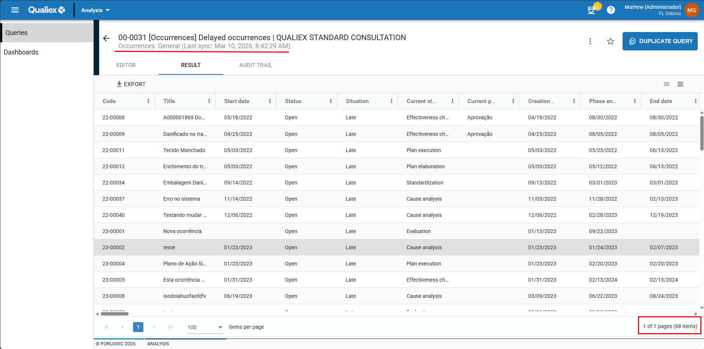Open the Status column options menu

pyautogui.click(x=331, y=101)
